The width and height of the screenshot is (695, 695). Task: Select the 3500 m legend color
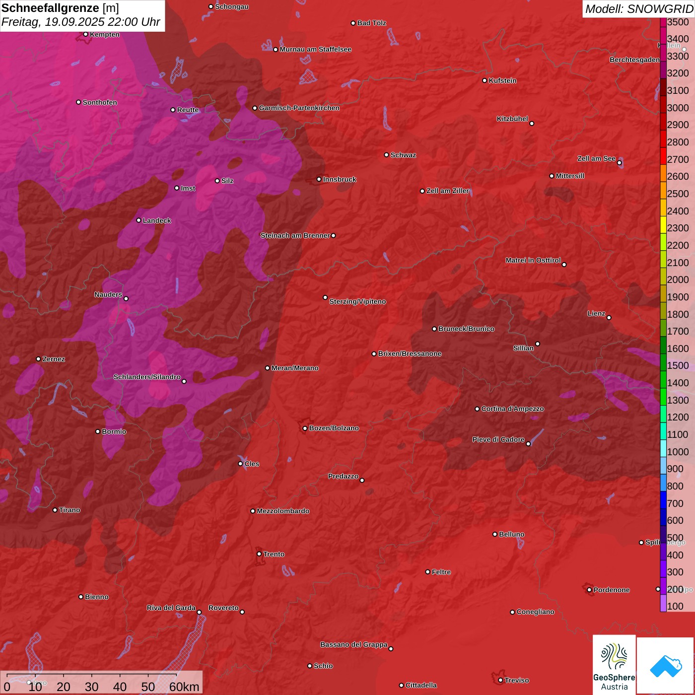coord(663,22)
